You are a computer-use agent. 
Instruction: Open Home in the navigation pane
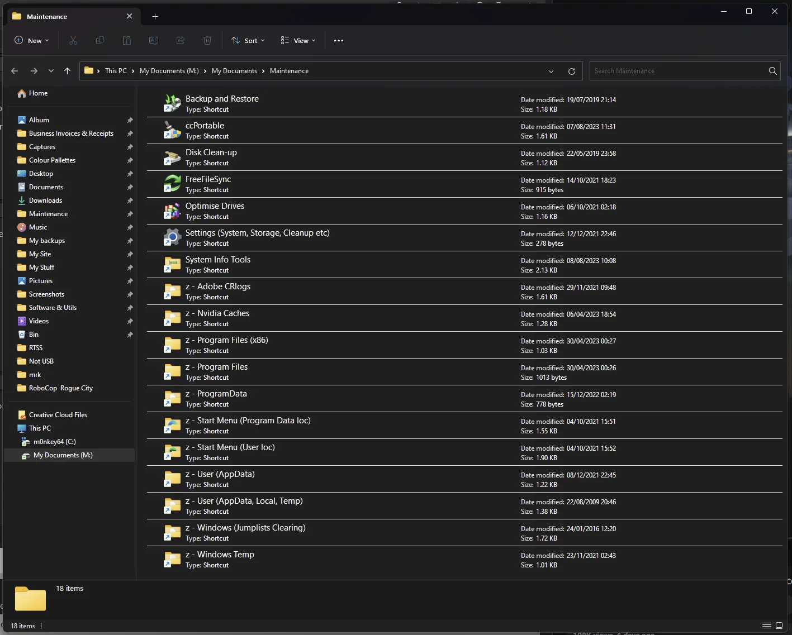38,93
